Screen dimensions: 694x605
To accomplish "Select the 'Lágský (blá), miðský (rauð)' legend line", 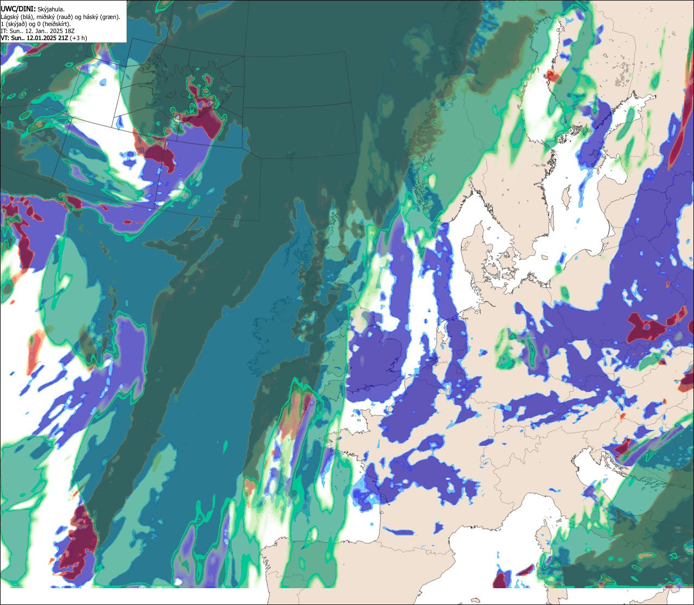I will click(61, 17).
